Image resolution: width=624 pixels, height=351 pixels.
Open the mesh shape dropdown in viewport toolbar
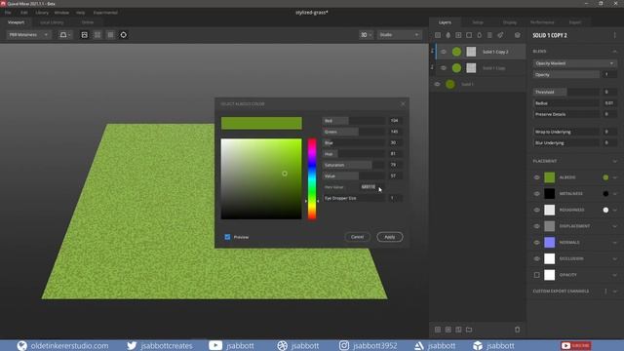point(65,35)
